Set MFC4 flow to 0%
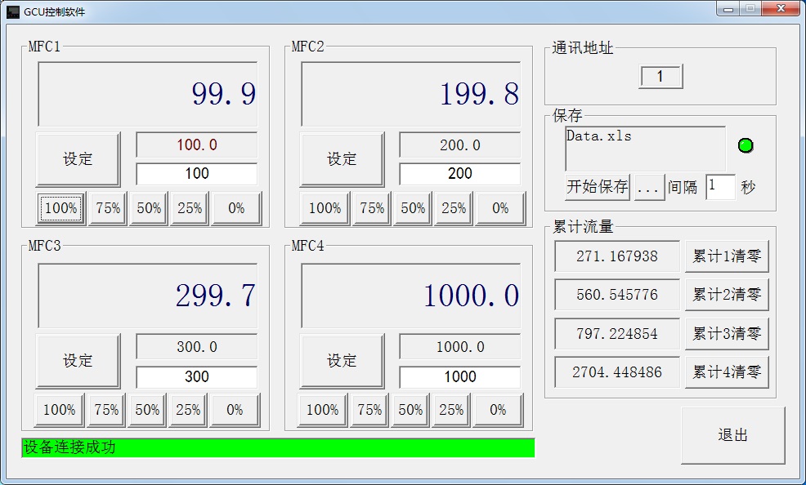Image resolution: width=806 pixels, height=485 pixels. coord(499,410)
